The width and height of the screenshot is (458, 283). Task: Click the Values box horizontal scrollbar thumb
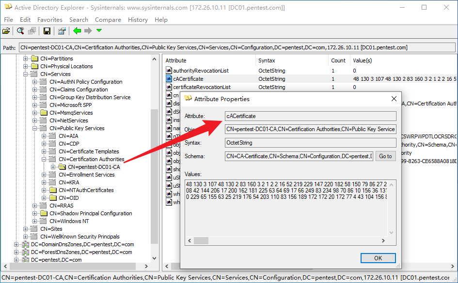[201, 240]
